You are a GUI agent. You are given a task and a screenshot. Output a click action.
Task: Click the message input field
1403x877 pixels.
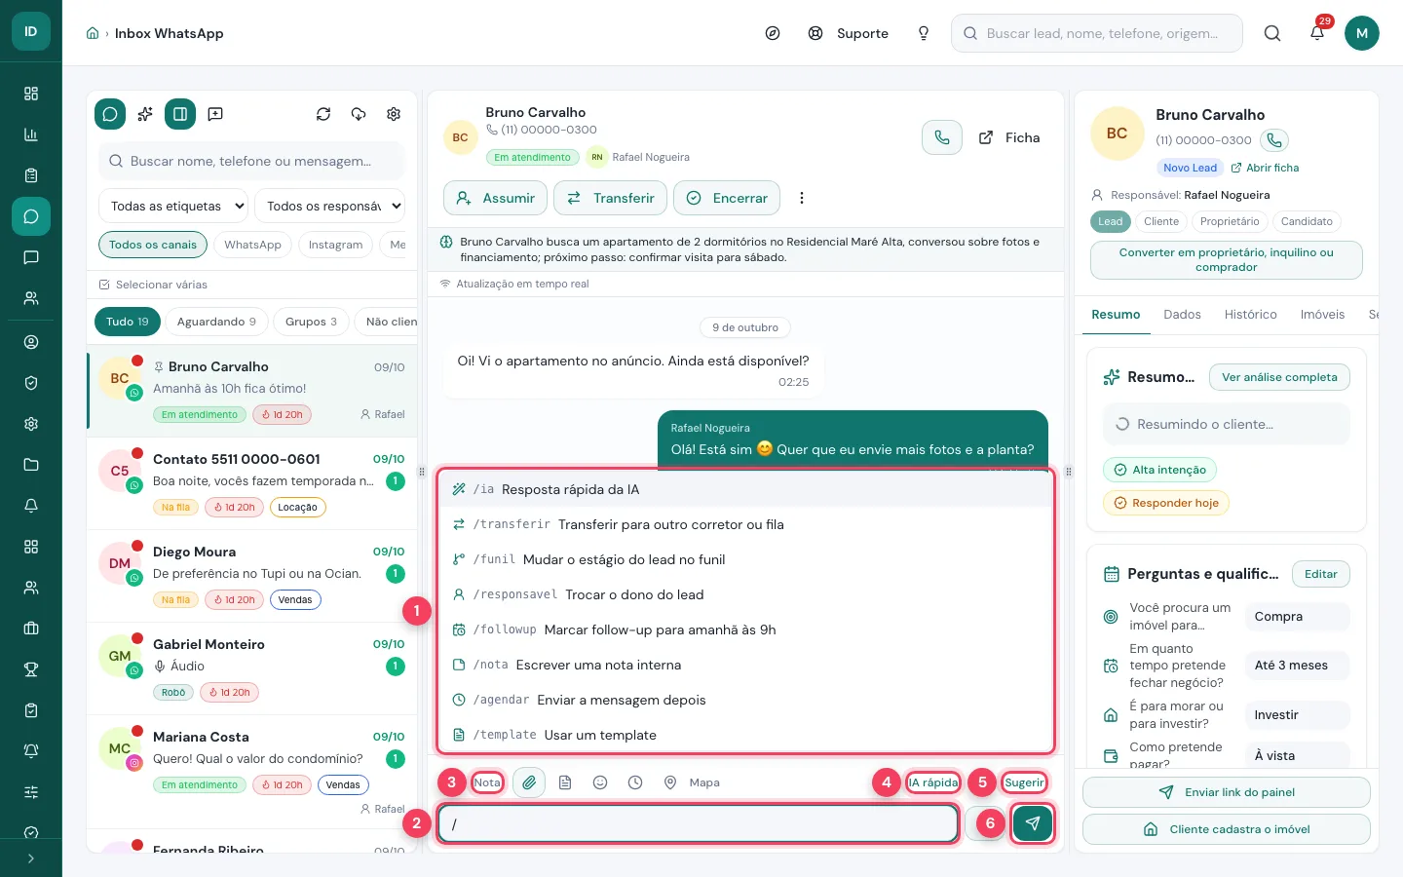(698, 823)
